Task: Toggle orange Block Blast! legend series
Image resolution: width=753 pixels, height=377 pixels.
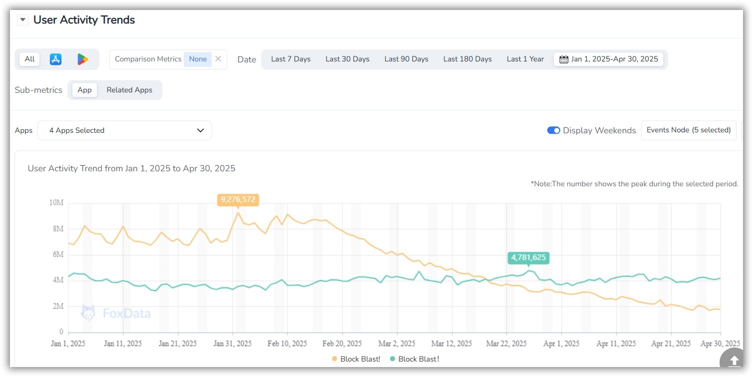Action: coord(356,359)
